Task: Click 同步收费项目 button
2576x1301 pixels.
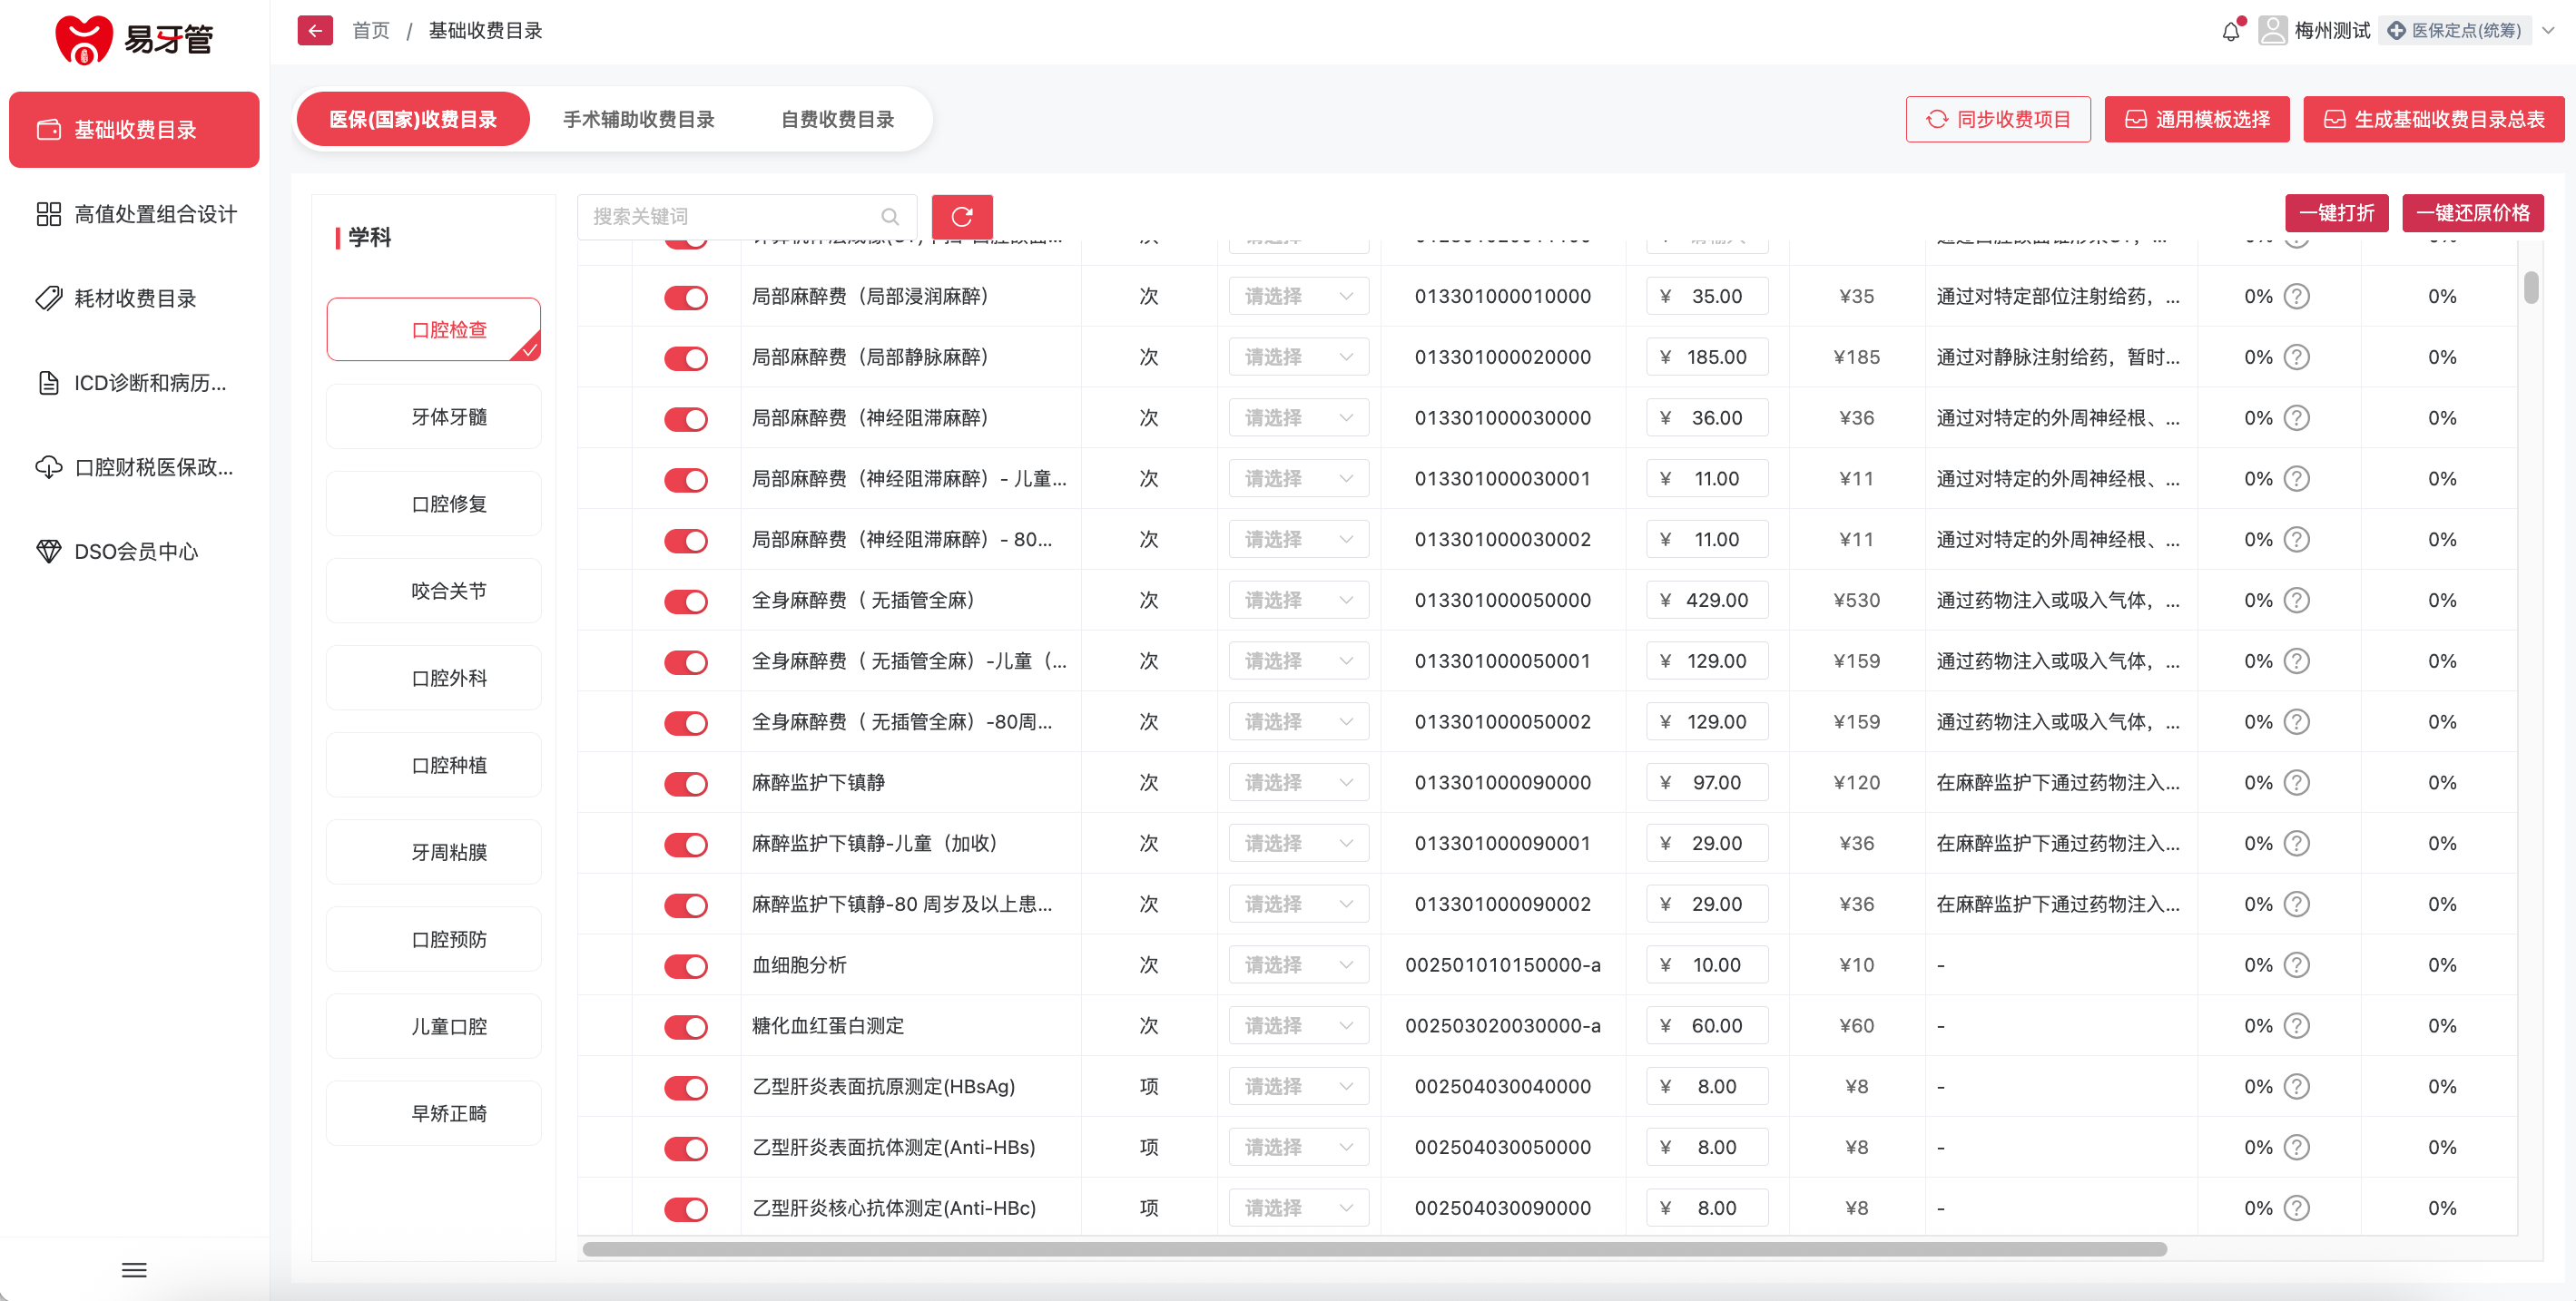Action: [x=1997, y=119]
